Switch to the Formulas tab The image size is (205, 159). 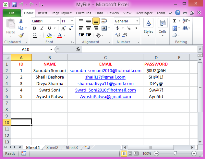83,13
